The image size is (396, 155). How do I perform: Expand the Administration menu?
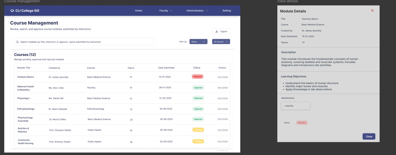[x=197, y=10]
